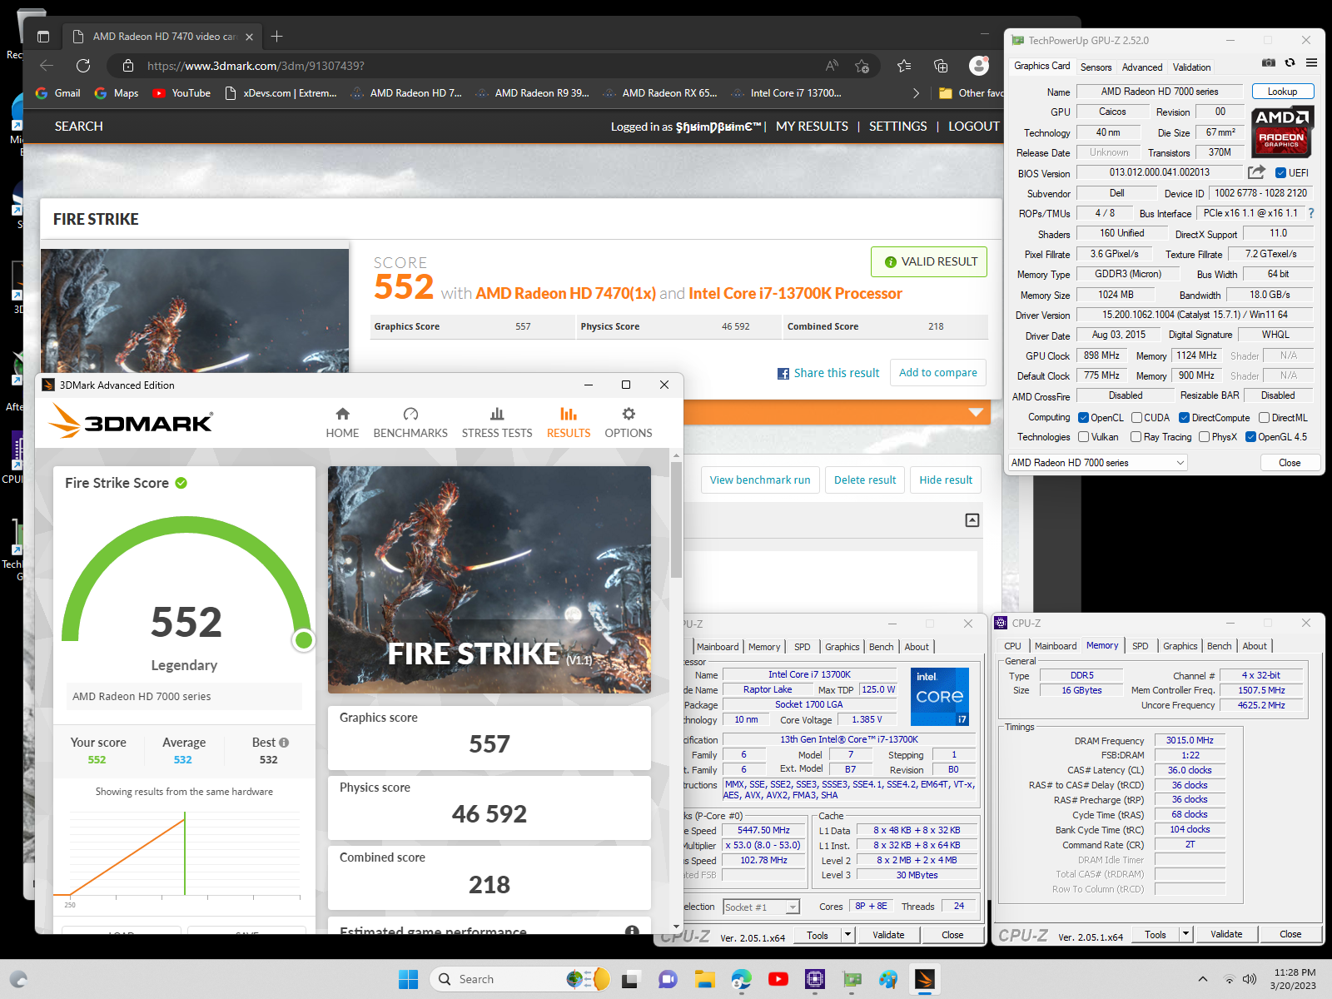The image size is (1332, 999).
Task: Open MY RESULTS on 3dmark page
Action: pyautogui.click(x=812, y=127)
